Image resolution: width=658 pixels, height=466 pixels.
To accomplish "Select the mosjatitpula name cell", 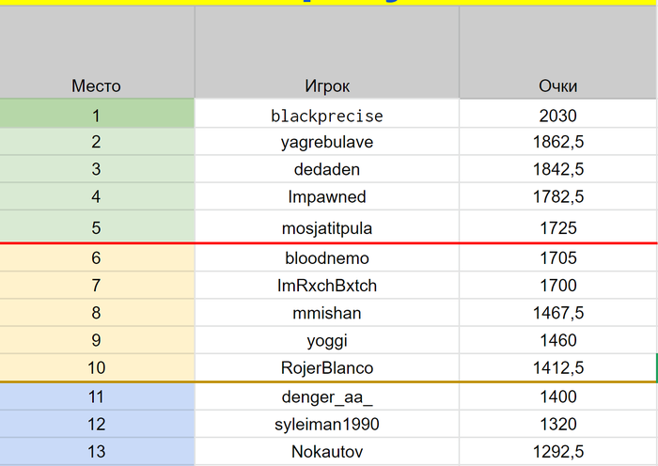I will 327,226.
